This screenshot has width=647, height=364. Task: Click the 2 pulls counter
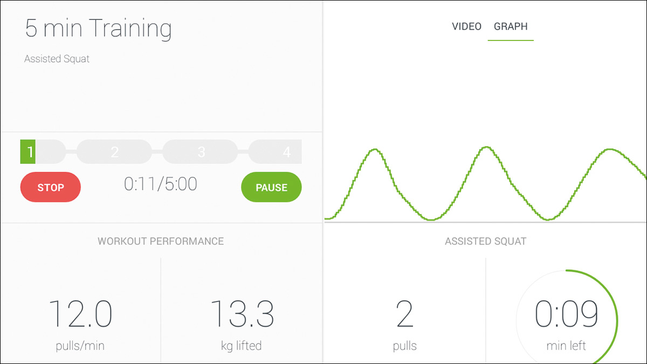coord(404,322)
